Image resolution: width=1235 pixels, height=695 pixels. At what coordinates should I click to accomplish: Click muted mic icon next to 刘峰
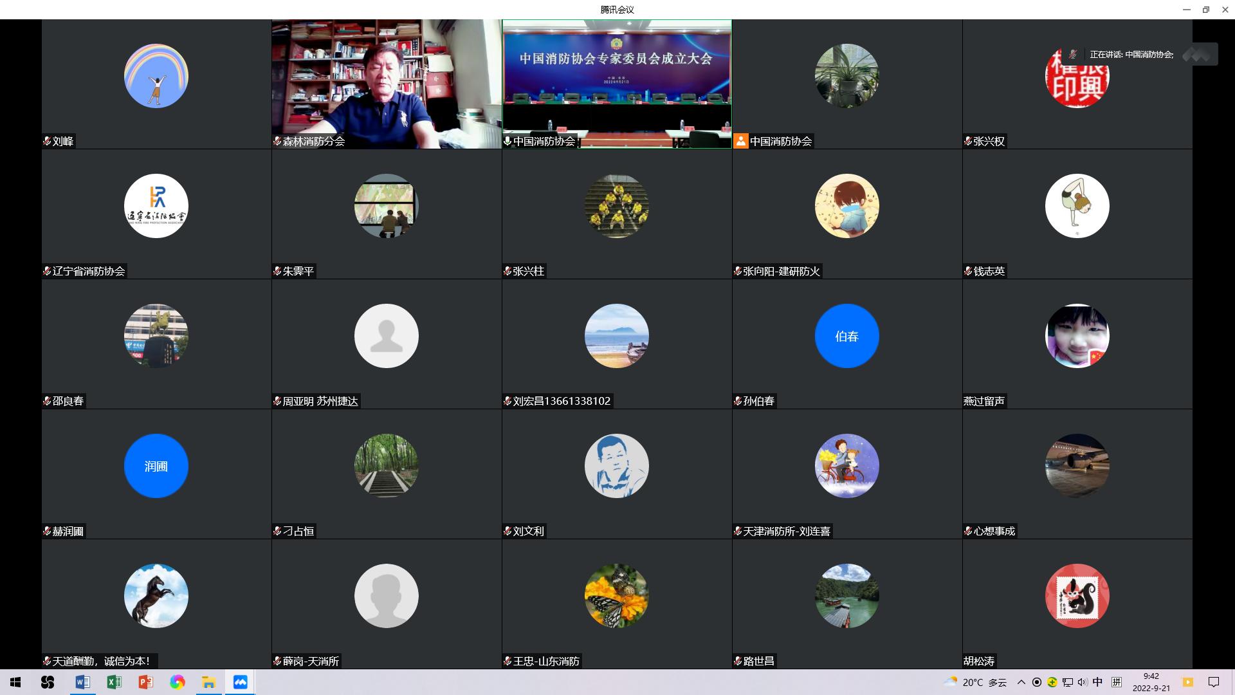(47, 141)
